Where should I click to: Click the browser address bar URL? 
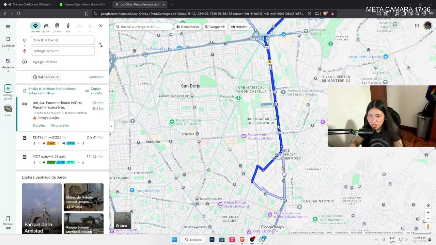click(202, 14)
